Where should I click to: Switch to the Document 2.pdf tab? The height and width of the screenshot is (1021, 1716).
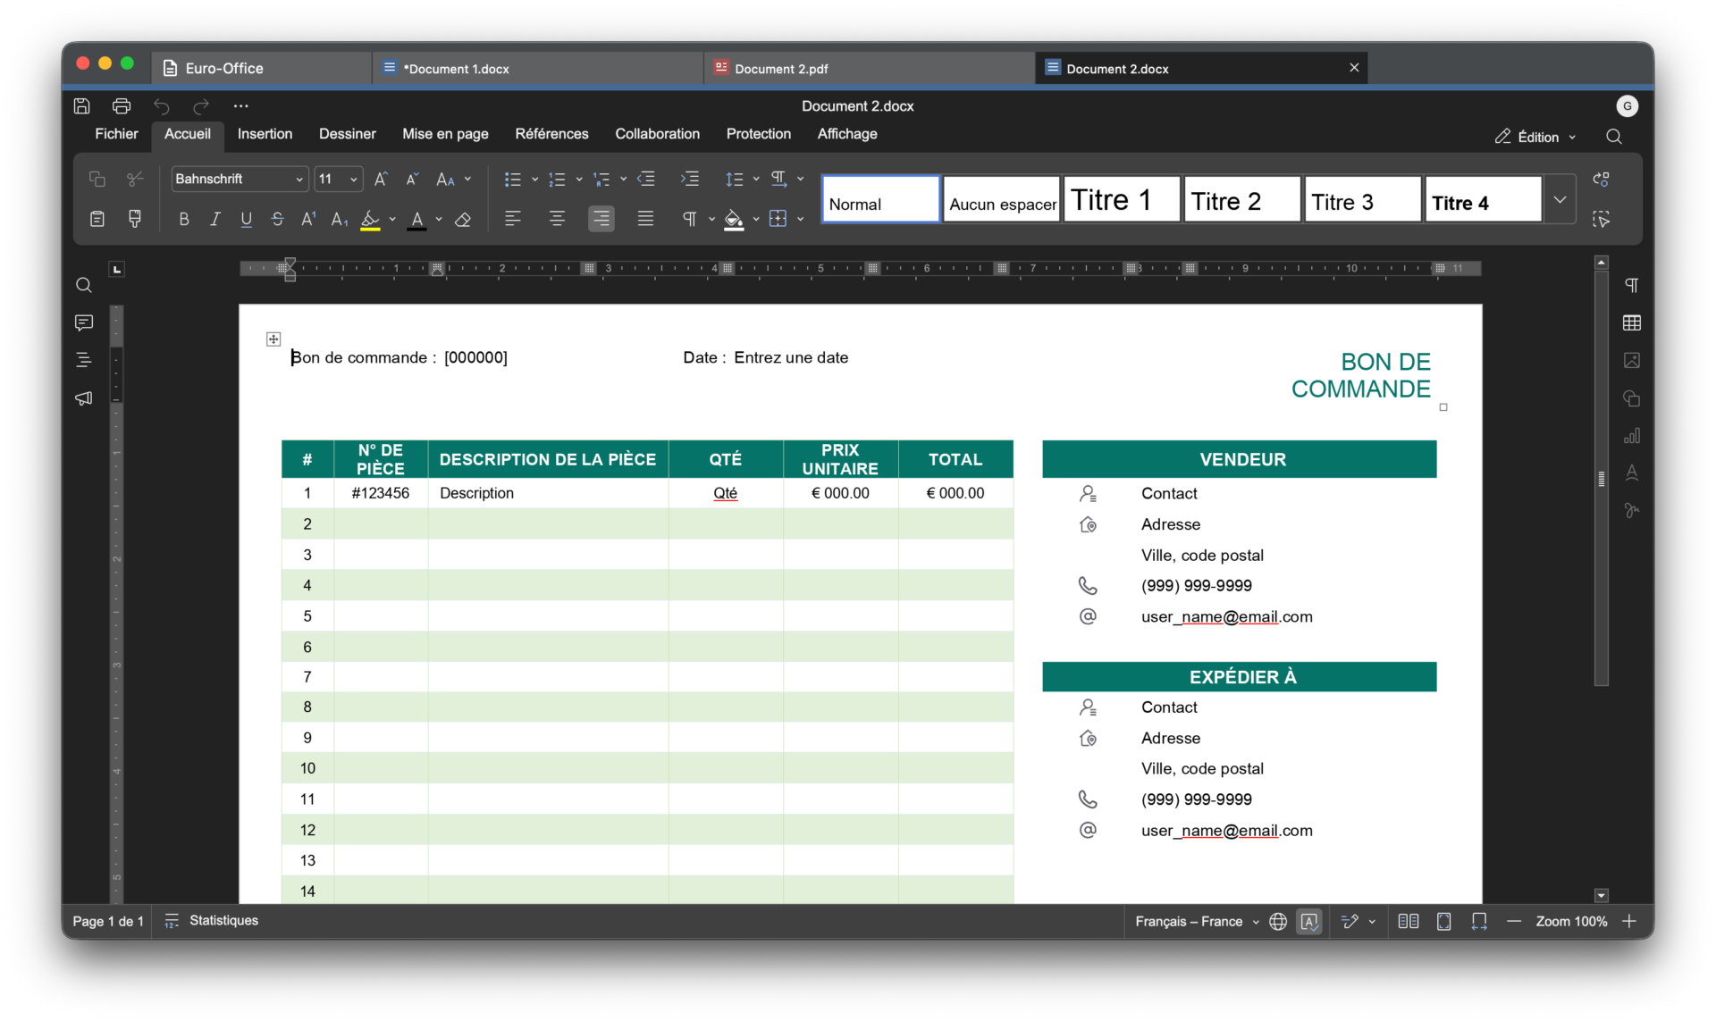(x=870, y=68)
